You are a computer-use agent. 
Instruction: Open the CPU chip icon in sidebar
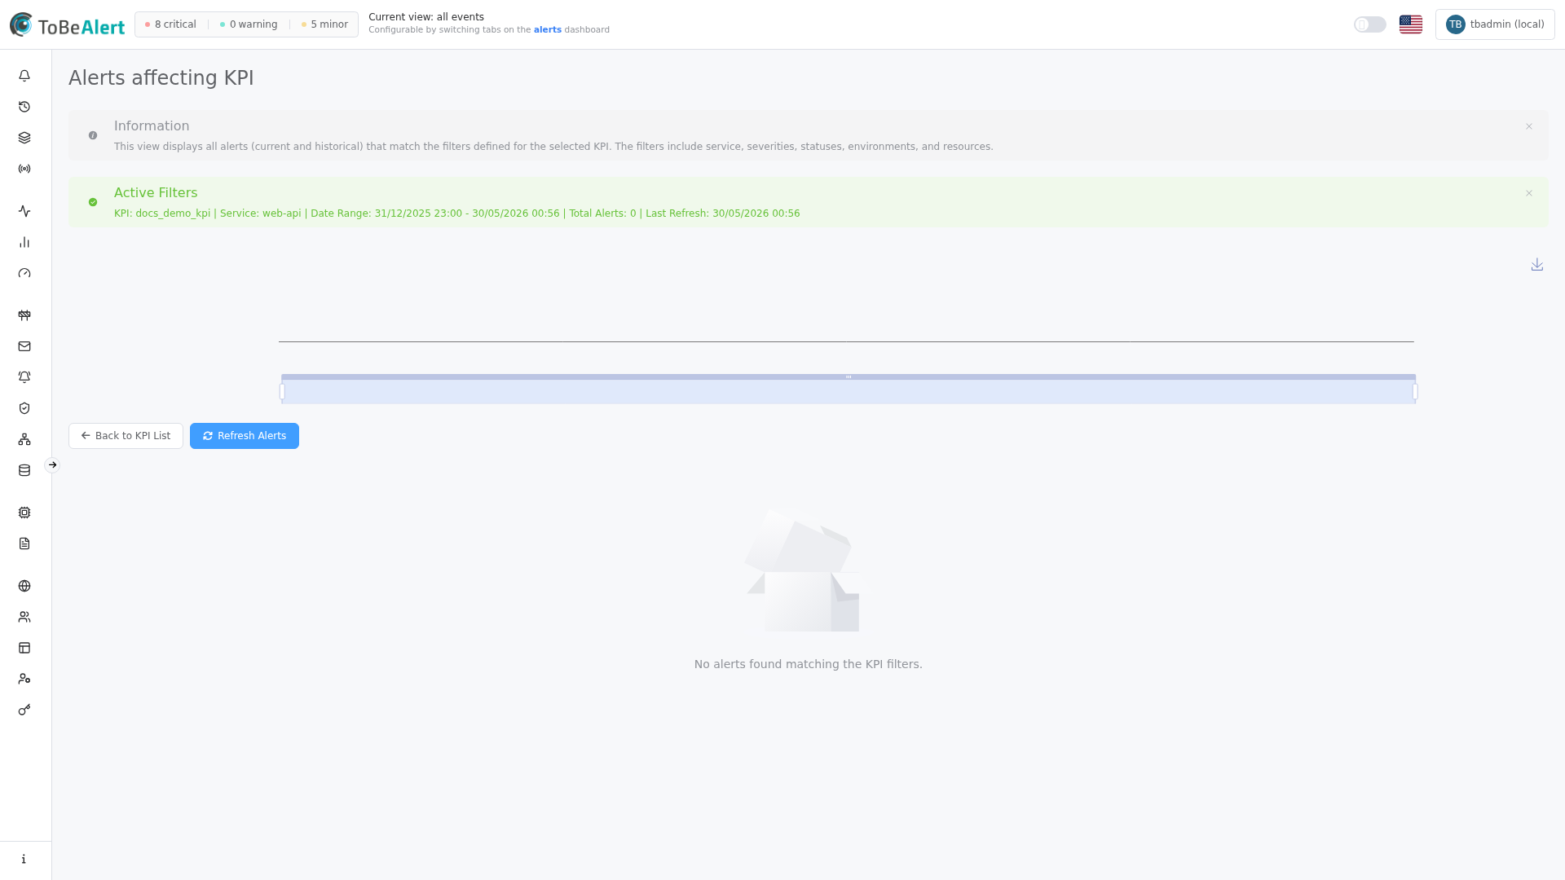click(x=24, y=513)
